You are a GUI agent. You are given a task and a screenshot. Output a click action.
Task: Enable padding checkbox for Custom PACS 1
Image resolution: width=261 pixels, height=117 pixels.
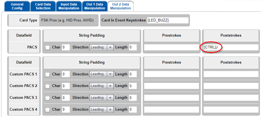48,75
